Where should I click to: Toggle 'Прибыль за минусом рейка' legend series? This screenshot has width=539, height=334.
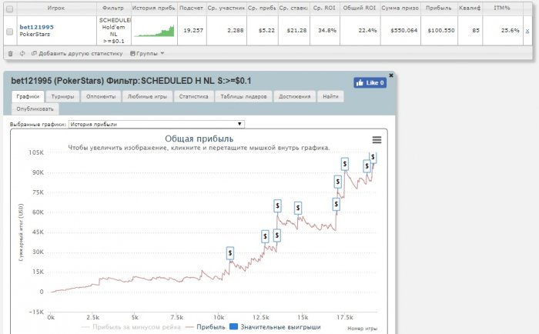[131, 327]
